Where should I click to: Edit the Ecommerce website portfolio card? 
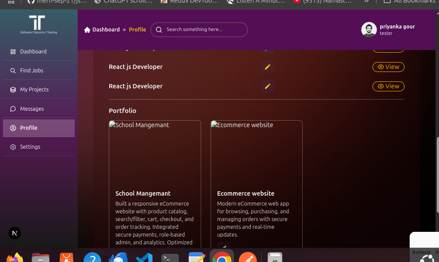coord(224,246)
